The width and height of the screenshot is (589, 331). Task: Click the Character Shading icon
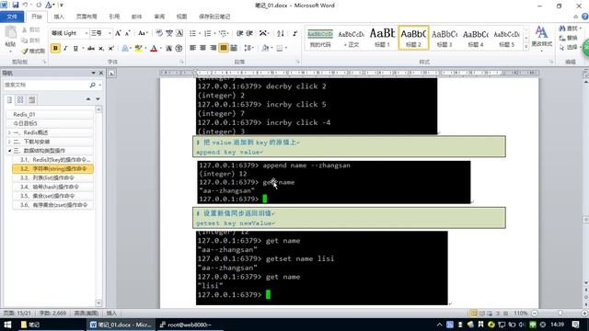[x=169, y=49]
